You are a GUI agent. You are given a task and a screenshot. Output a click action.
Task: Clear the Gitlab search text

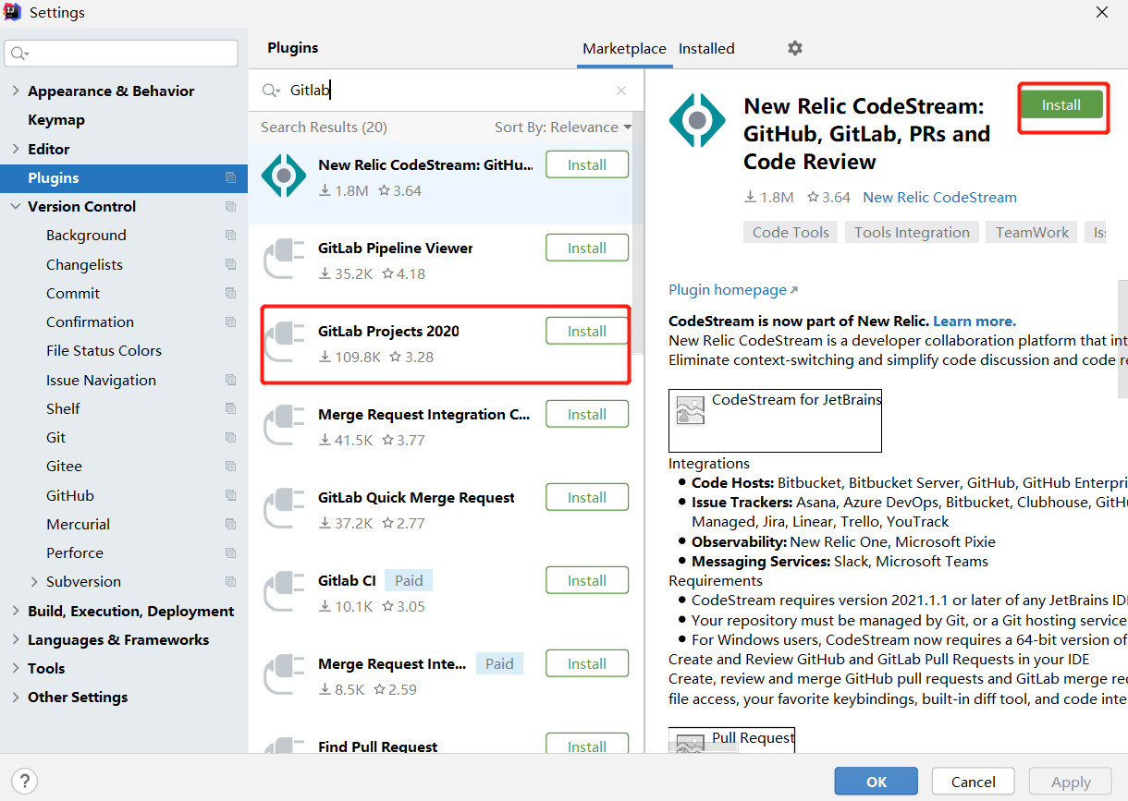point(621,91)
